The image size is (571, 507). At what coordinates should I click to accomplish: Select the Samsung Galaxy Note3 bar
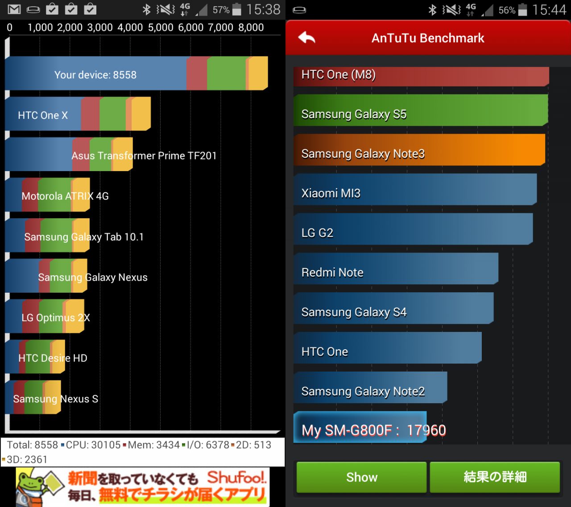pos(419,150)
